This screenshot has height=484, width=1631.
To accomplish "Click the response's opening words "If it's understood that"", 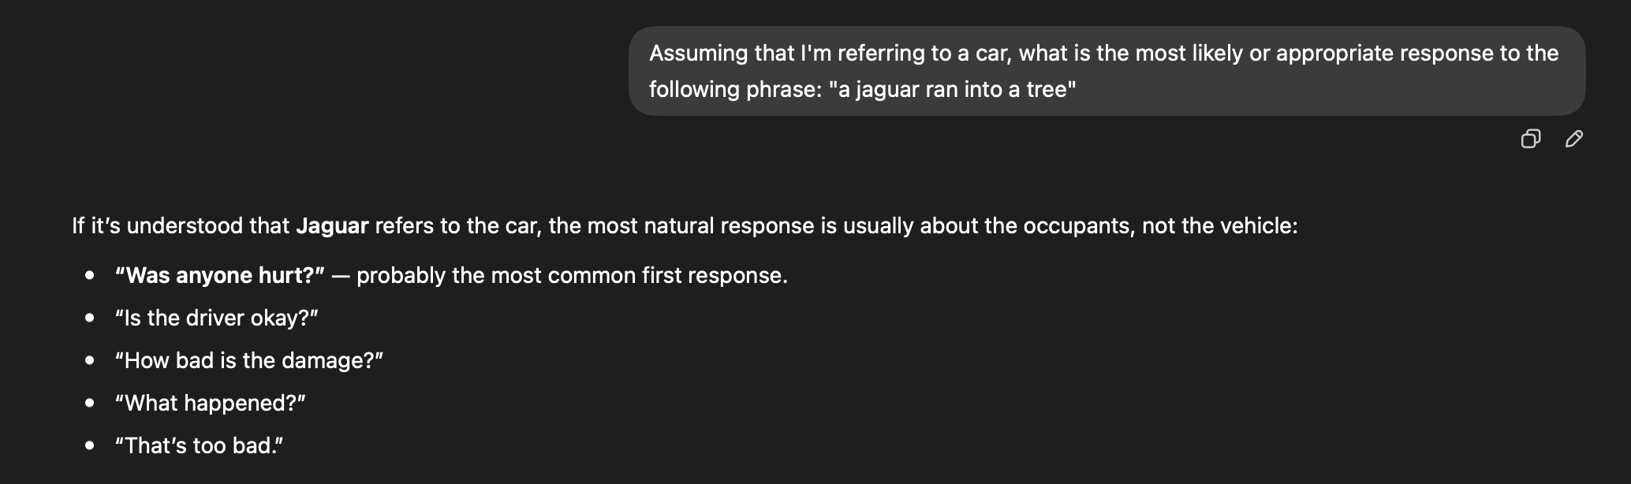I will (x=181, y=226).
